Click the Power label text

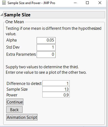pyautogui.click(x=12, y=95)
